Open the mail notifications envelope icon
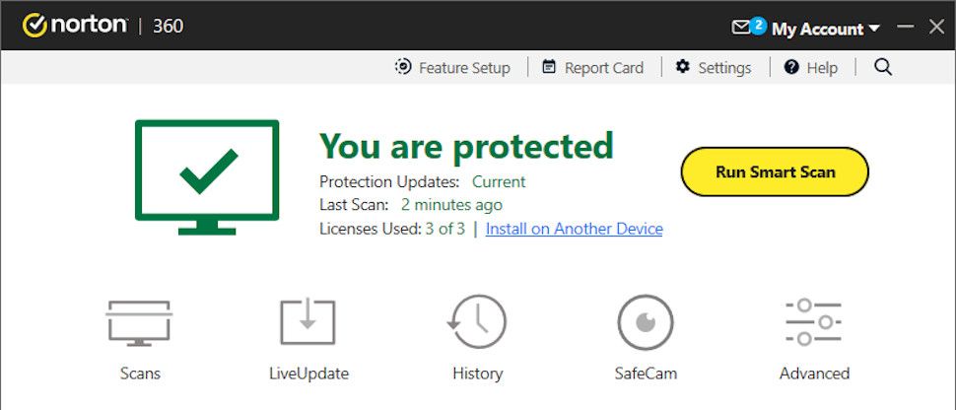956x410 pixels. click(742, 28)
